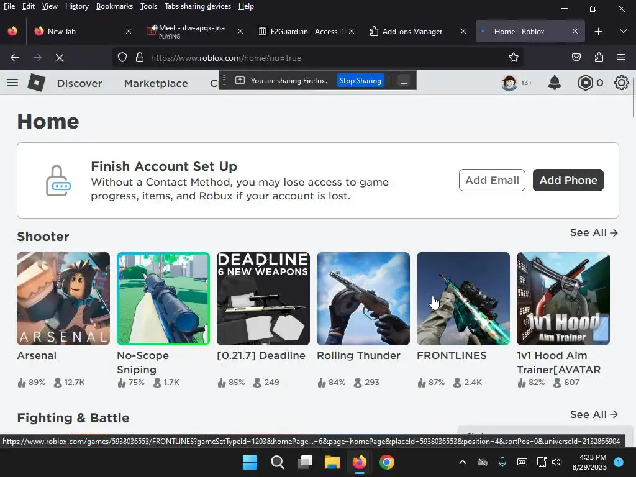Screen dimensions: 636x477
Task: Open the Roblox settings gear
Action: click(621, 83)
